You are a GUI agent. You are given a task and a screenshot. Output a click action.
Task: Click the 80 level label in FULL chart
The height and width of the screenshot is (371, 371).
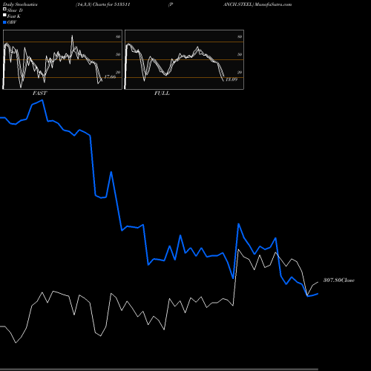point(240,36)
